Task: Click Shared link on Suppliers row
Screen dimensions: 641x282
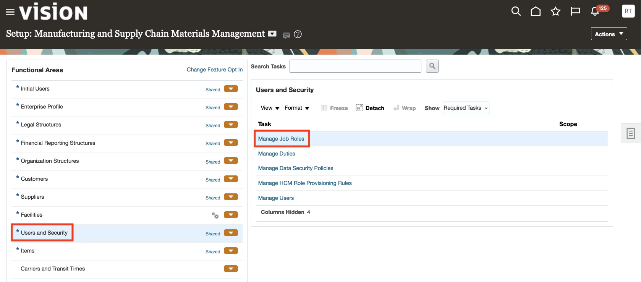Action: point(213,198)
